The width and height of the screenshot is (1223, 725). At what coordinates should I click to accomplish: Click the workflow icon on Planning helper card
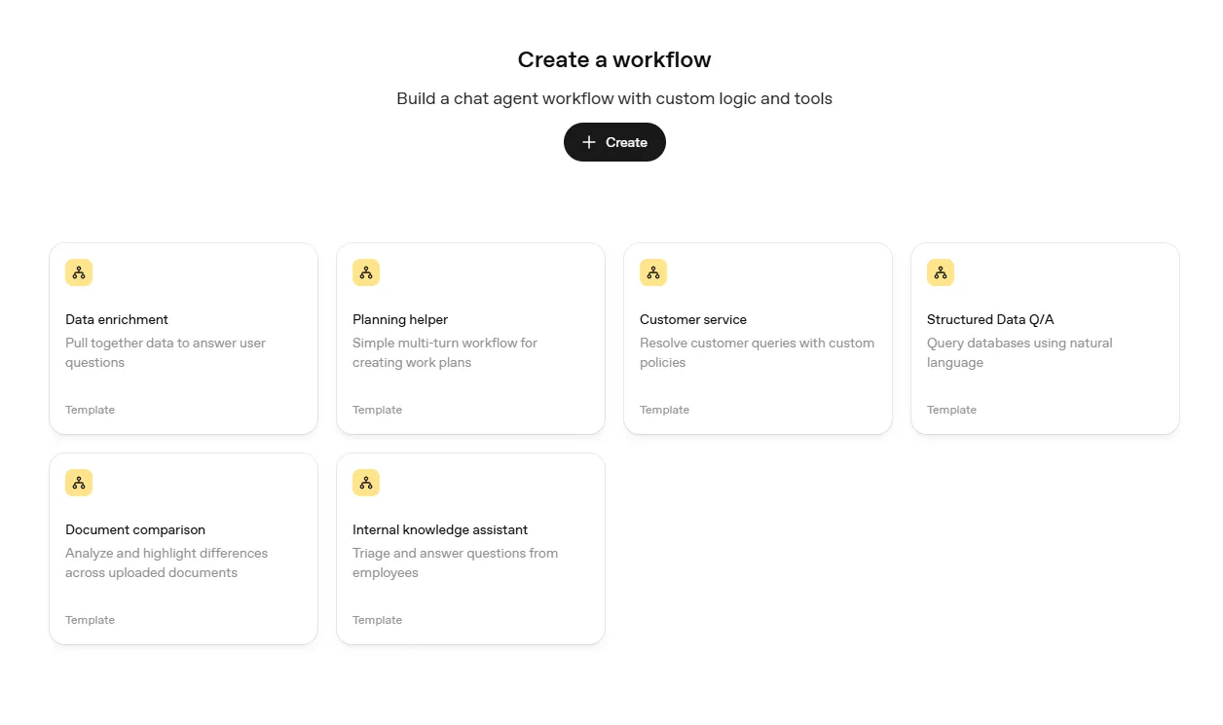coord(366,272)
